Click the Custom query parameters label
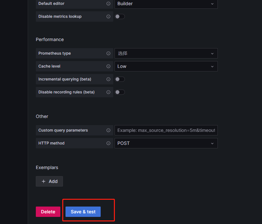 pos(63,130)
